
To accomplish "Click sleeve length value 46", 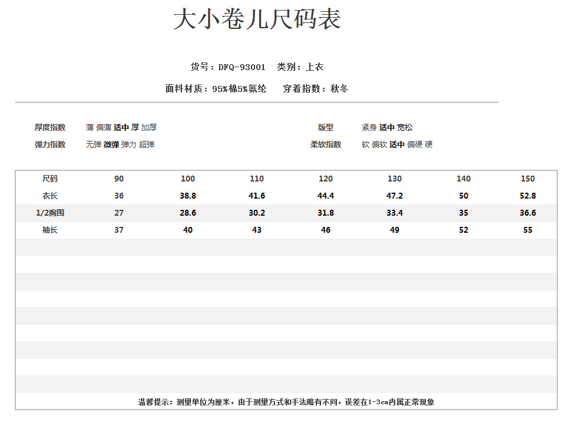I will coord(325,230).
